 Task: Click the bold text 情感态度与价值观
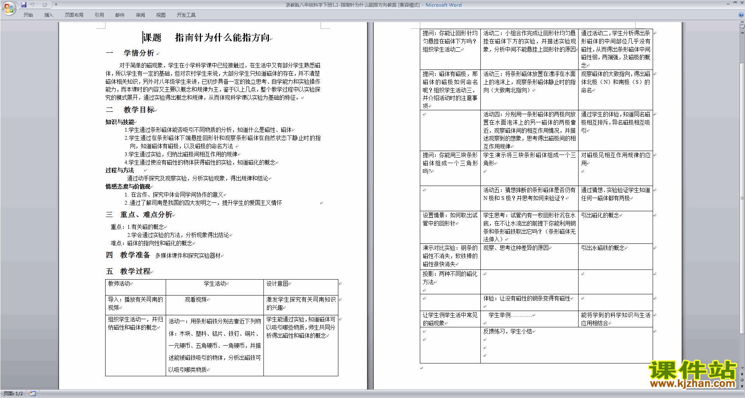click(x=128, y=187)
